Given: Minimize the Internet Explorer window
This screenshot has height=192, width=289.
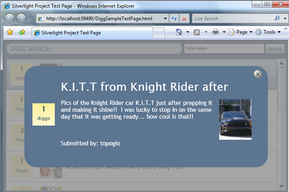Looking at the screenshot, I should (257, 4).
